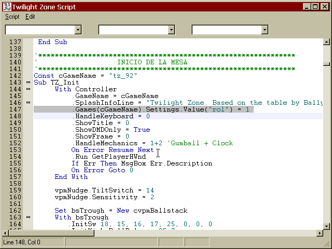Click the Twilight Zone Script title bar icon
This screenshot has width=332, height=249.
7,7
